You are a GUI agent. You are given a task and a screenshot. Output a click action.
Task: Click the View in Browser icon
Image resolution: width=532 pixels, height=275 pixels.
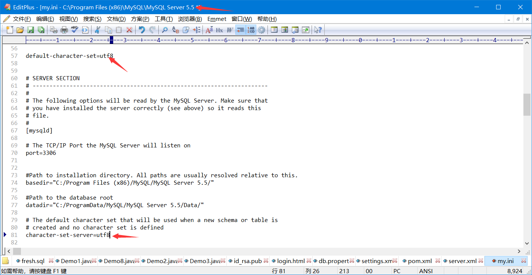85,30
